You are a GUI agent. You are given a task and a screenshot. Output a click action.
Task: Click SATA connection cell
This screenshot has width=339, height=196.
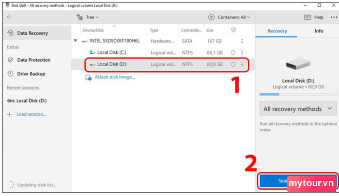click(x=187, y=41)
